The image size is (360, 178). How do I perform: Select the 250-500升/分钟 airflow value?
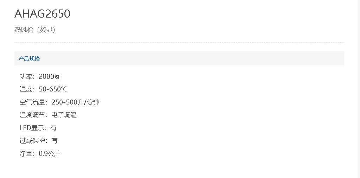coord(75,102)
